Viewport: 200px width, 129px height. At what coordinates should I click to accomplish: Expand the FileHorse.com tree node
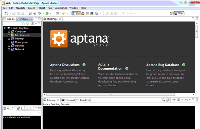(9, 35)
